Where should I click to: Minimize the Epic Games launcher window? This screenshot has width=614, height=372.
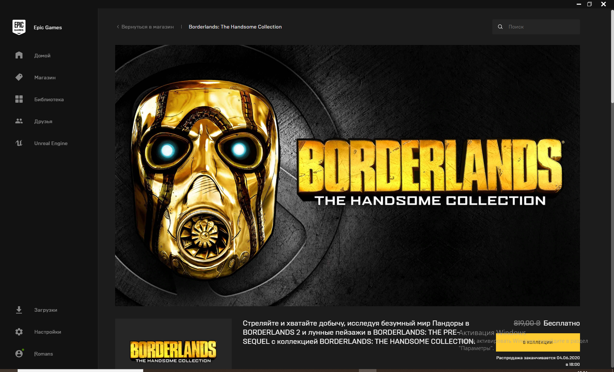point(579,4)
